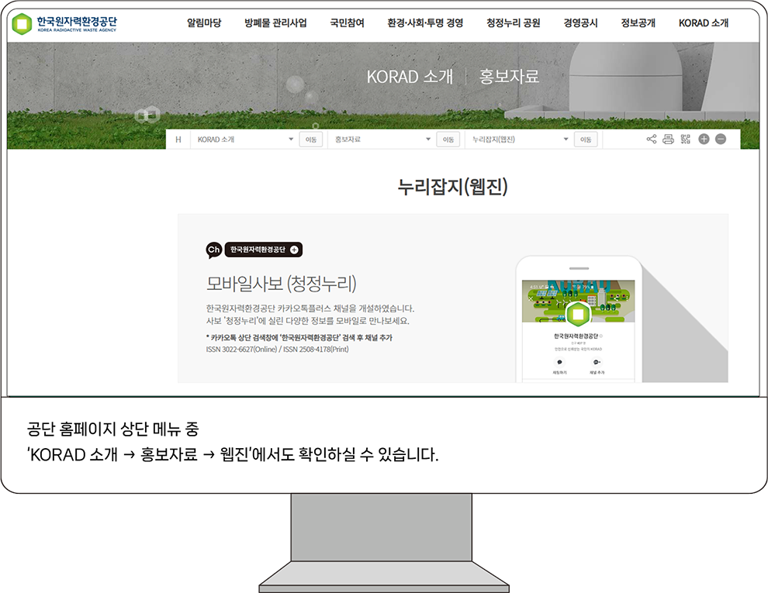Zoom in with the plus icon
This screenshot has width=768, height=593.
[704, 140]
